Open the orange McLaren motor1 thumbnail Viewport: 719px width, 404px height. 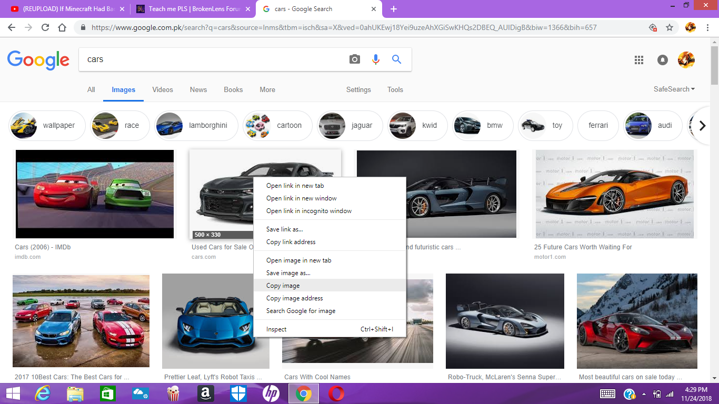pos(614,194)
